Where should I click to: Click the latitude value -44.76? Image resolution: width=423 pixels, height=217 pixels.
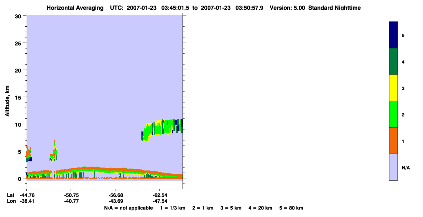[x=27, y=195]
